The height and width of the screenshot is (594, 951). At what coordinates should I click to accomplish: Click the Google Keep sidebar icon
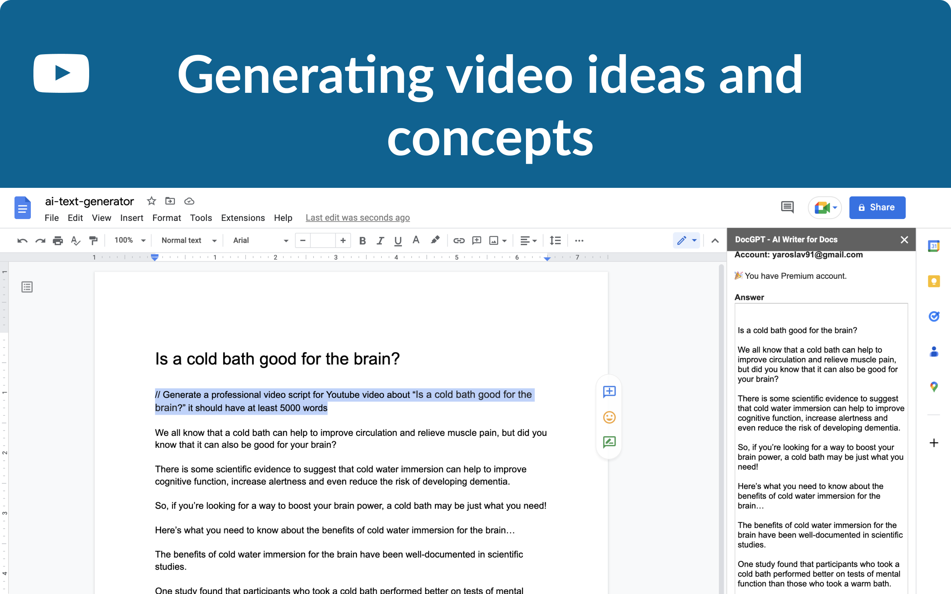click(934, 281)
